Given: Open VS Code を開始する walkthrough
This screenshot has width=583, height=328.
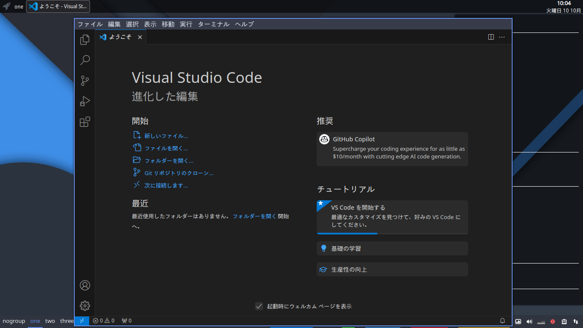Looking at the screenshot, I should point(392,217).
